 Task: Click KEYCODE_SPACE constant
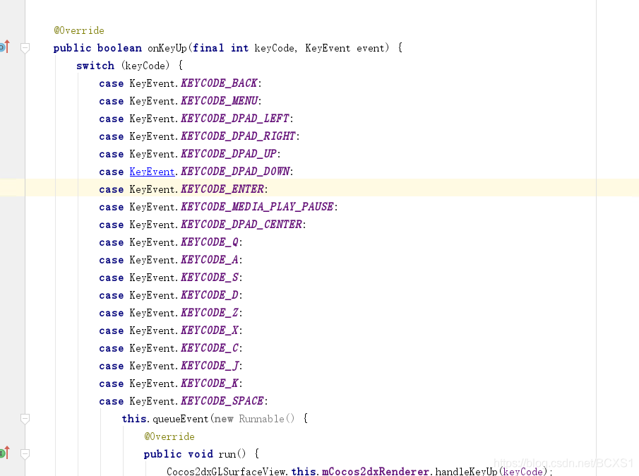pos(222,401)
